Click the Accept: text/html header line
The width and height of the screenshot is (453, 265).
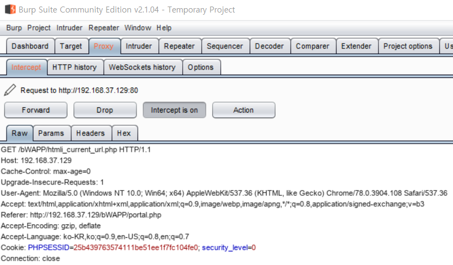coord(213,204)
